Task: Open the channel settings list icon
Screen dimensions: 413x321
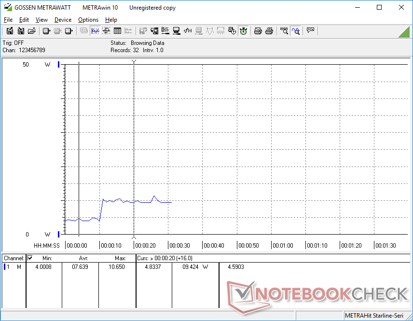Action: (x=165, y=31)
